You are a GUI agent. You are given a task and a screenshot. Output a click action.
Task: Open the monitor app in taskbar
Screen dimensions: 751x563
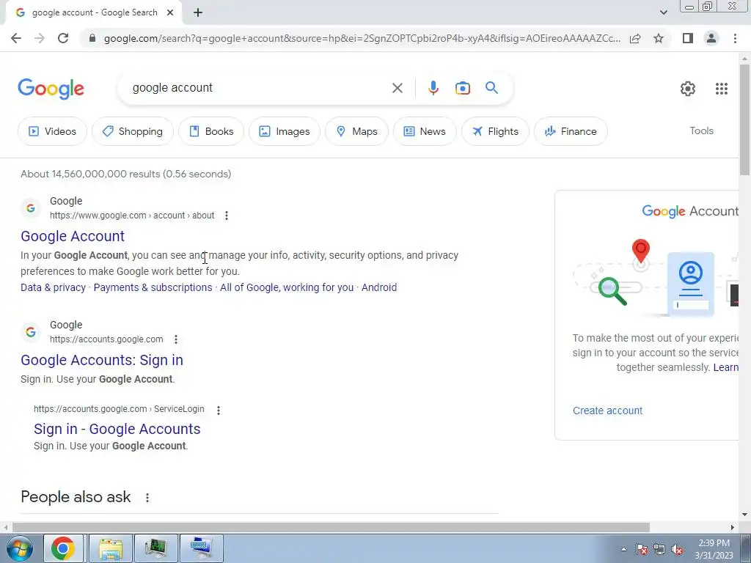[x=156, y=548]
